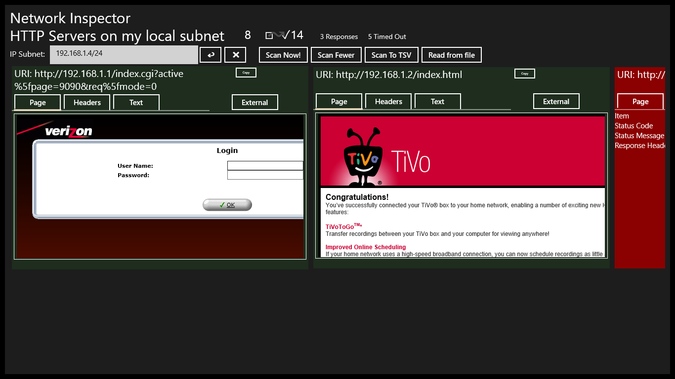Click the return arrow icon beside the subnet field
This screenshot has width=675, height=379.
click(x=211, y=55)
